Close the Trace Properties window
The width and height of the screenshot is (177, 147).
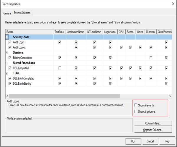coord(173,4)
